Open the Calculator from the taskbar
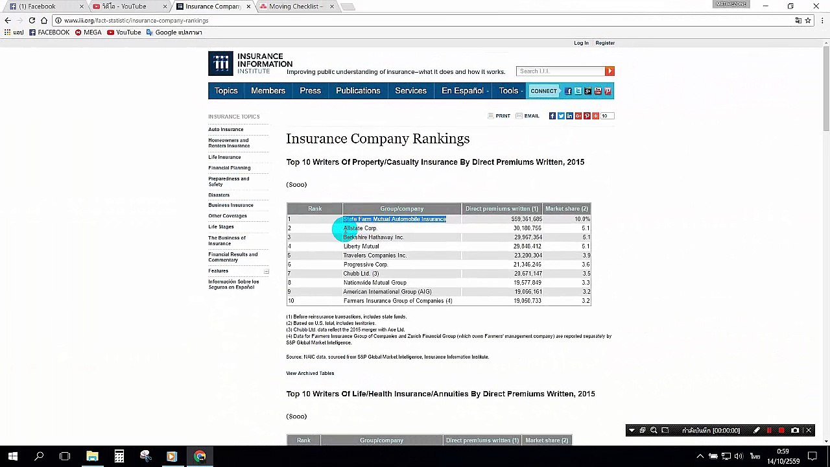830x467 pixels. [119, 457]
